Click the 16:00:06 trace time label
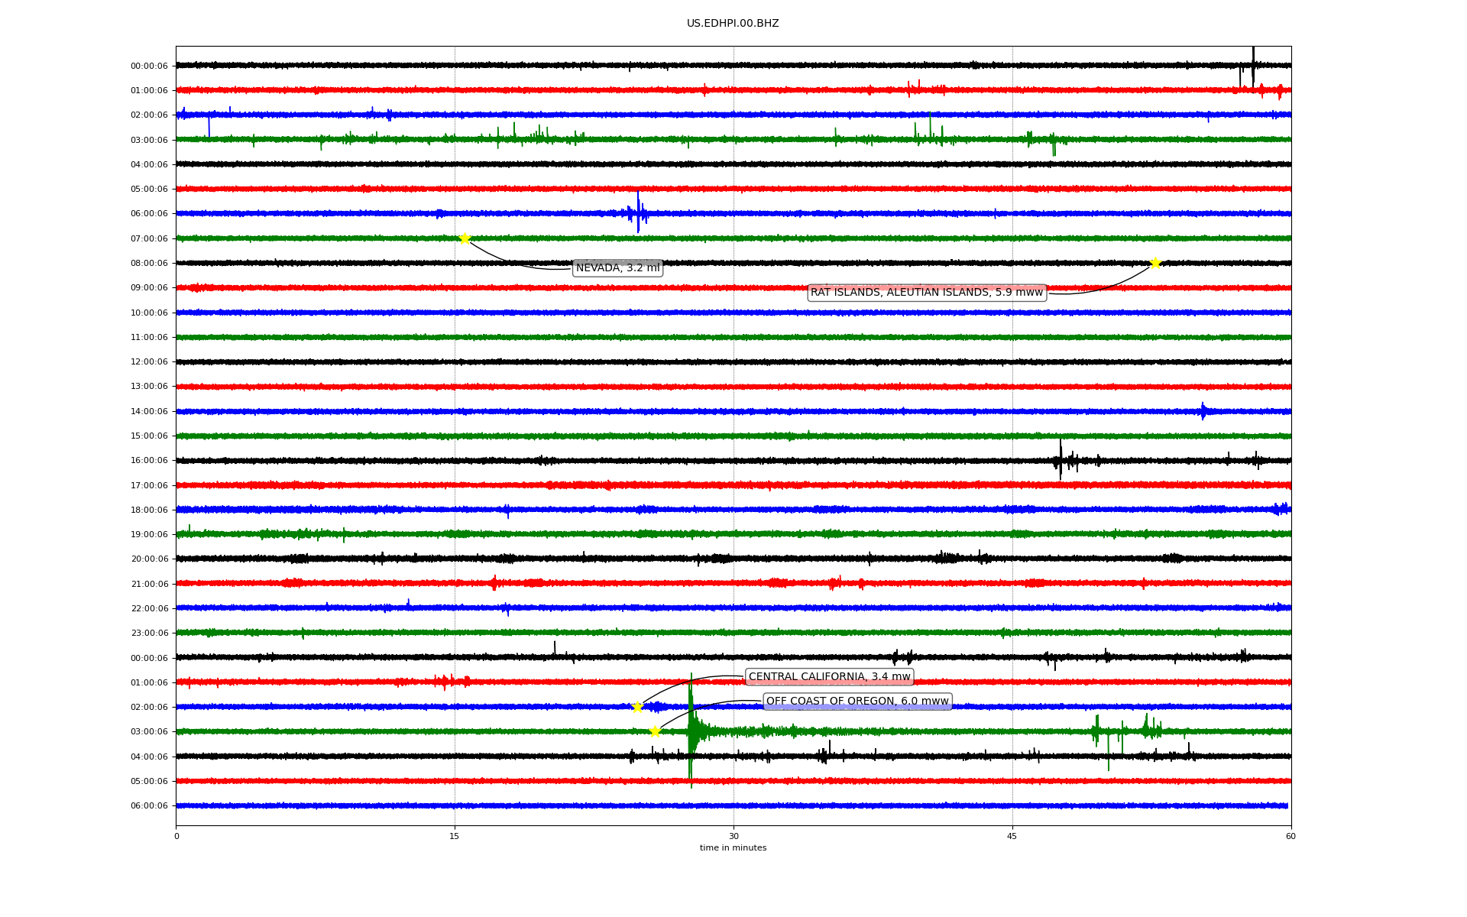The height and width of the screenshot is (917, 1467). point(149,461)
